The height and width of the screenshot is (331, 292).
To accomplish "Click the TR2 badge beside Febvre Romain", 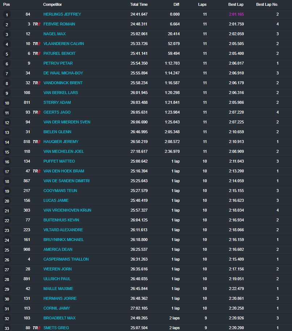I will pyautogui.click(x=36, y=24).
